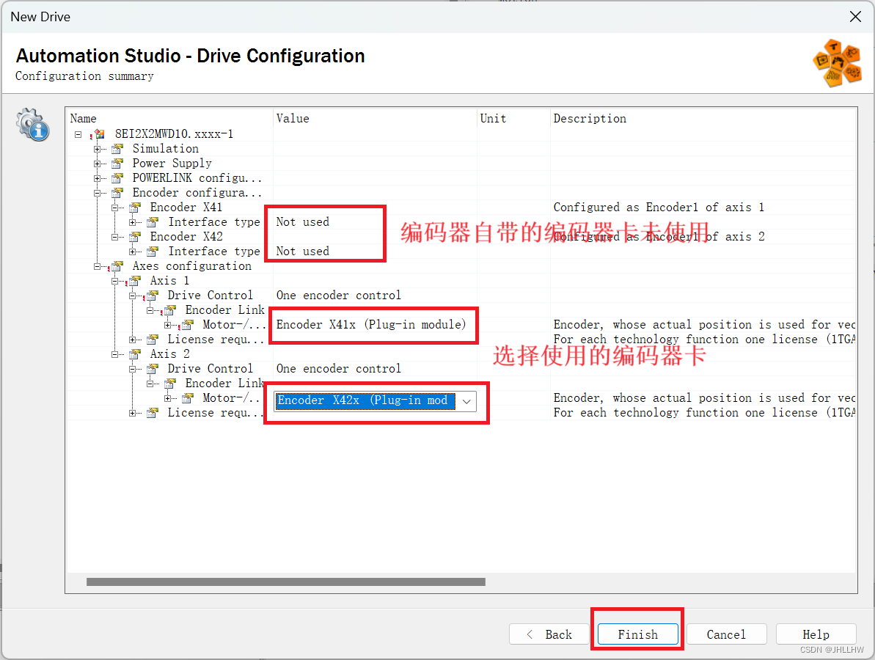
Task: Open the Encoder X42x selection dropdown
Action: coord(467,401)
